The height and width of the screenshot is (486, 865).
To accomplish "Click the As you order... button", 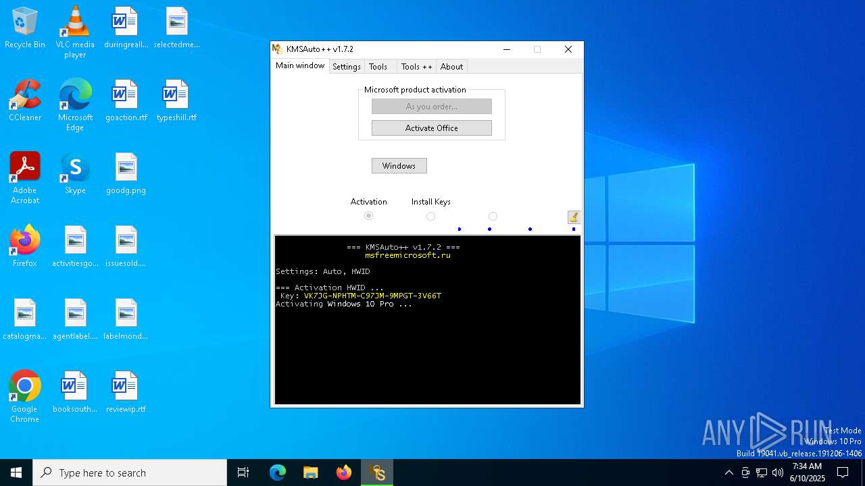I will (x=432, y=106).
